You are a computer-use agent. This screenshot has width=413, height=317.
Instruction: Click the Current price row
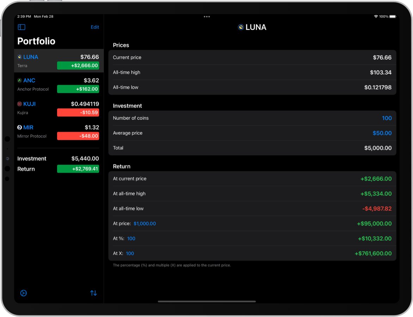point(252,58)
